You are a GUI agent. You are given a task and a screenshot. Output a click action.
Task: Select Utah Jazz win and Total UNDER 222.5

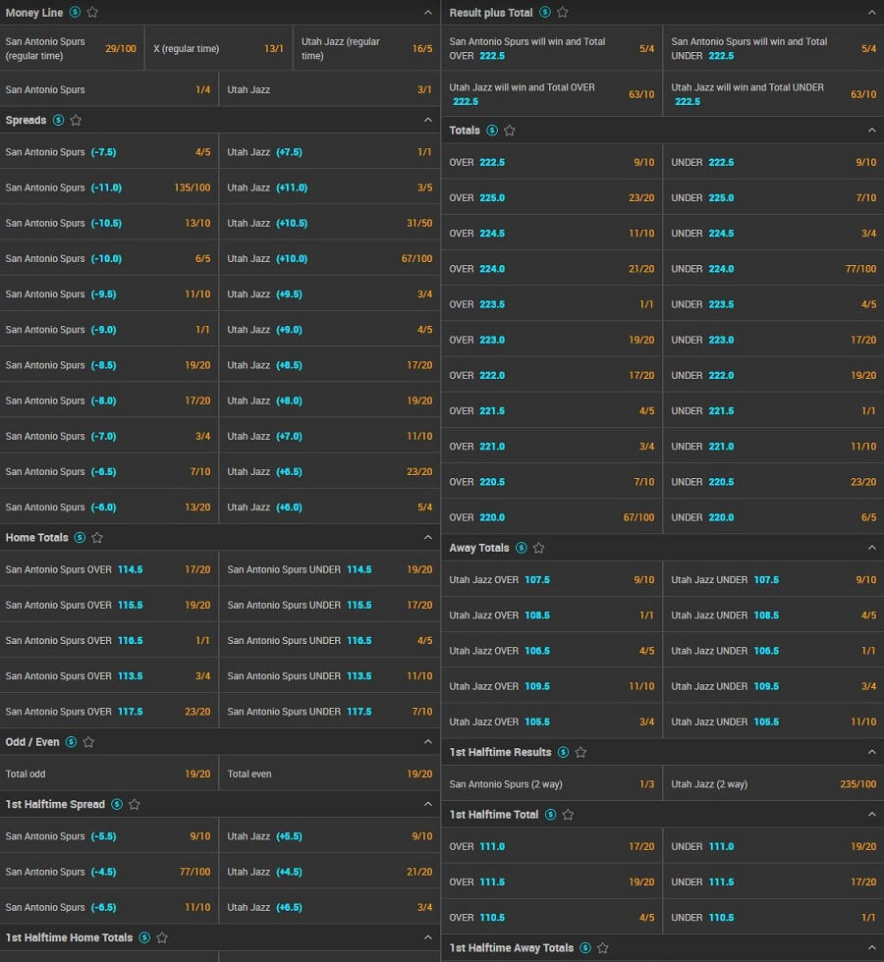tap(774, 94)
